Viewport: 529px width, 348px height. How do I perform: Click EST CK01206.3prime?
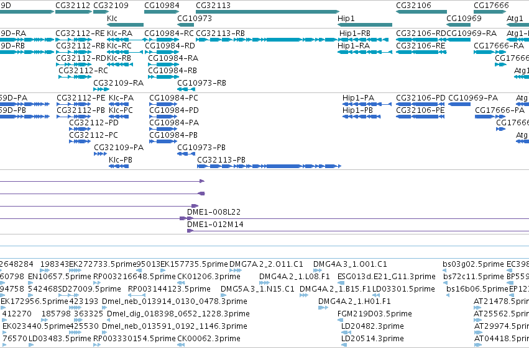(x=208, y=277)
